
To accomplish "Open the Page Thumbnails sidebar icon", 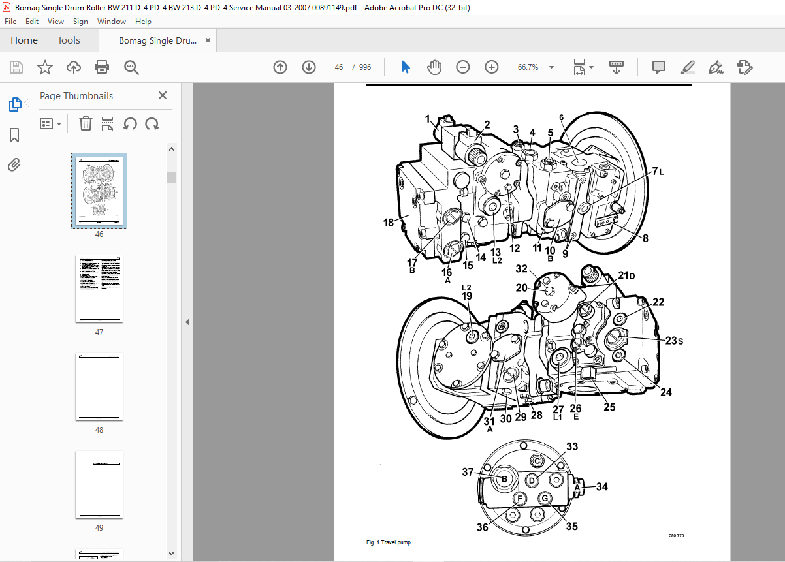I will click(x=14, y=104).
